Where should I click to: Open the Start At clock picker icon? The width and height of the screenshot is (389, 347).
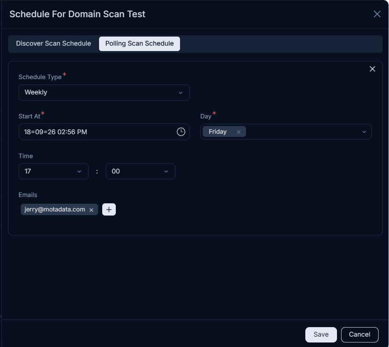coord(181,131)
